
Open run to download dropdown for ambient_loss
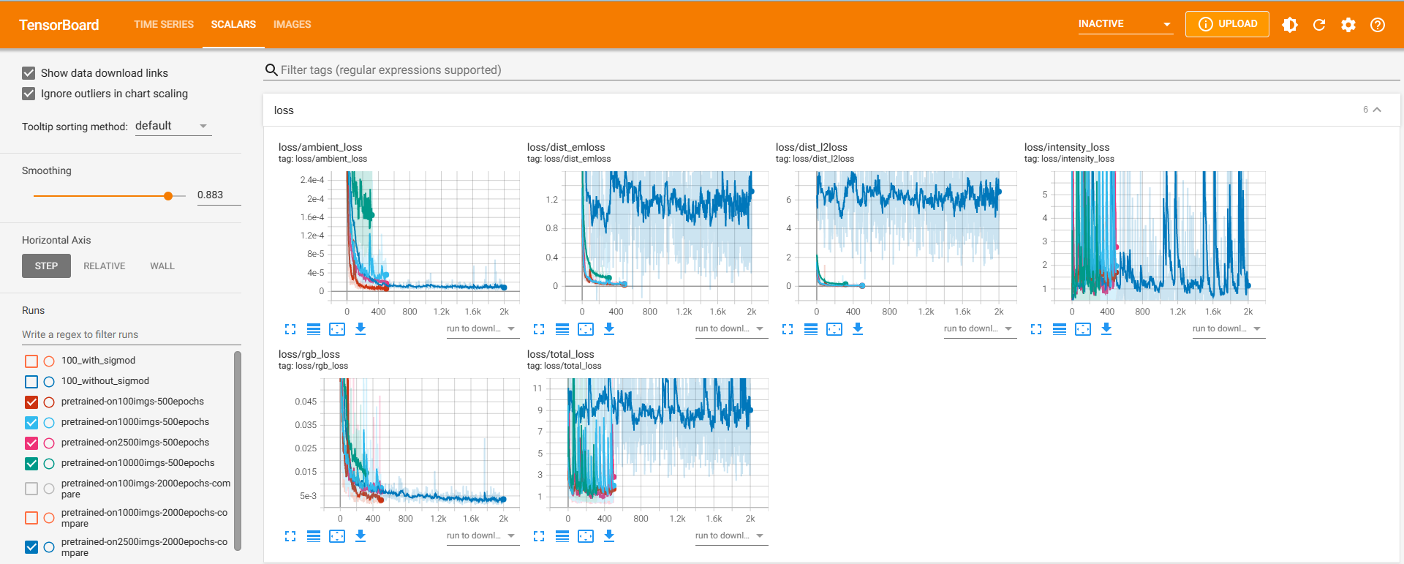click(x=482, y=329)
